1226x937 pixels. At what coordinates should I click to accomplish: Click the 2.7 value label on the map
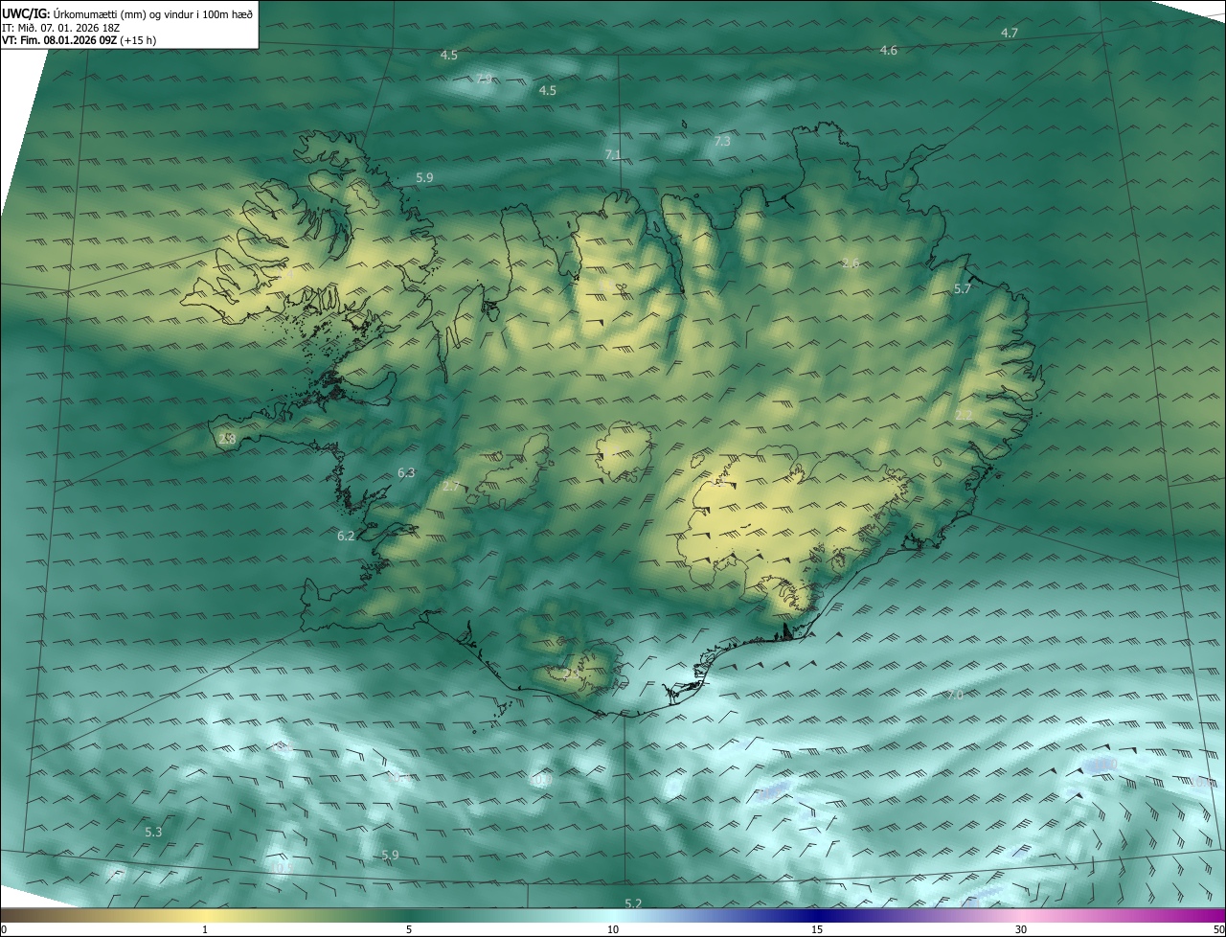tap(451, 487)
